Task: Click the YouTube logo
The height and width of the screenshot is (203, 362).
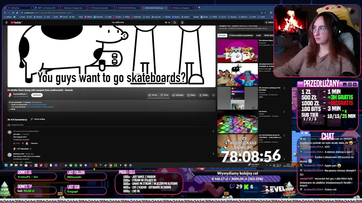Action: [x=16, y=22]
